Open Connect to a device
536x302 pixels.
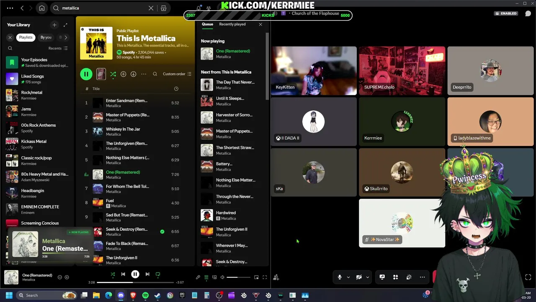[x=214, y=277]
